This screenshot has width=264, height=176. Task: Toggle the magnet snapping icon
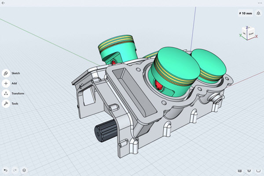(x=249, y=171)
